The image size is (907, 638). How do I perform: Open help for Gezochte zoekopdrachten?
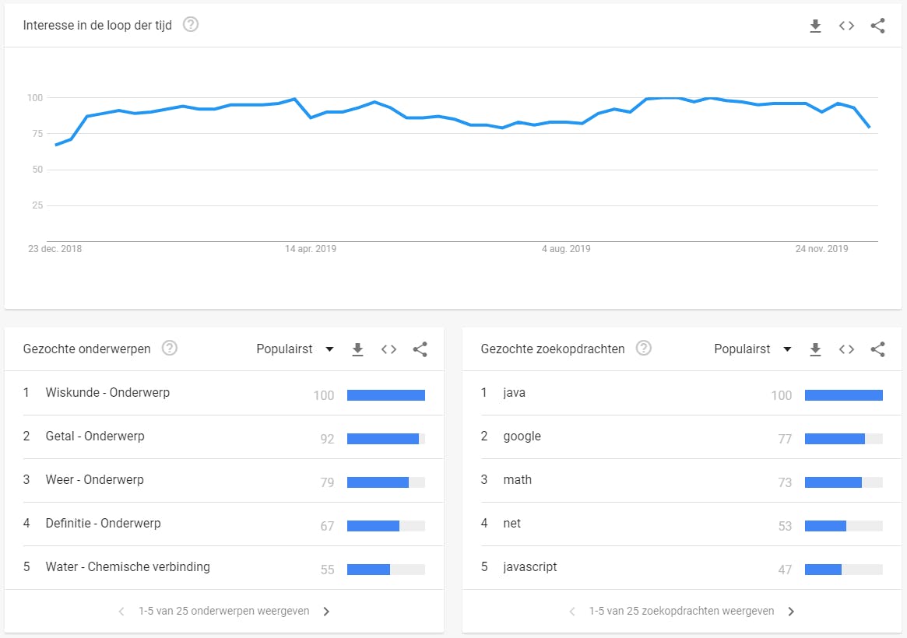644,349
